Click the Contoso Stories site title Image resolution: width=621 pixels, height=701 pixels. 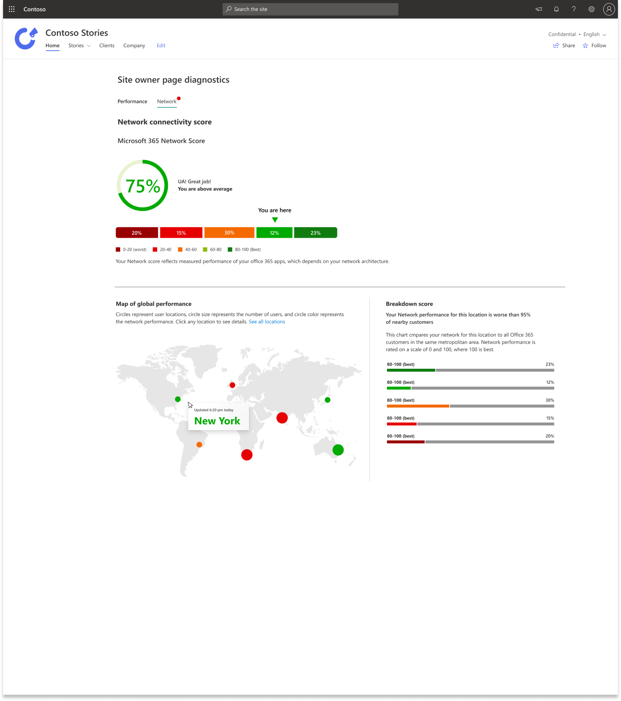point(77,33)
